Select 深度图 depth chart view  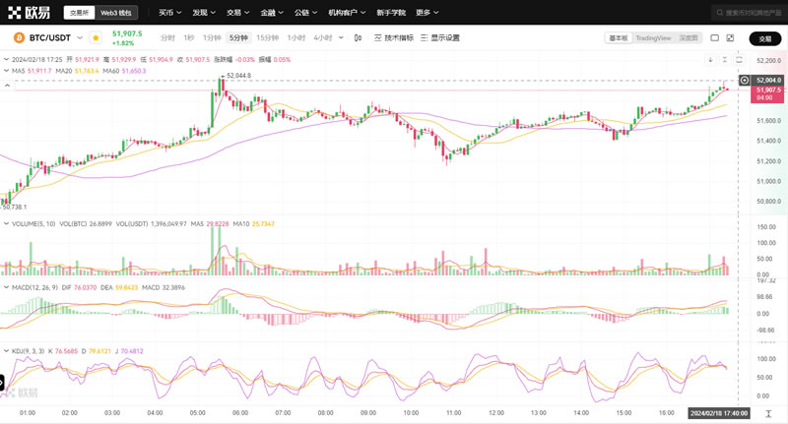pos(688,38)
